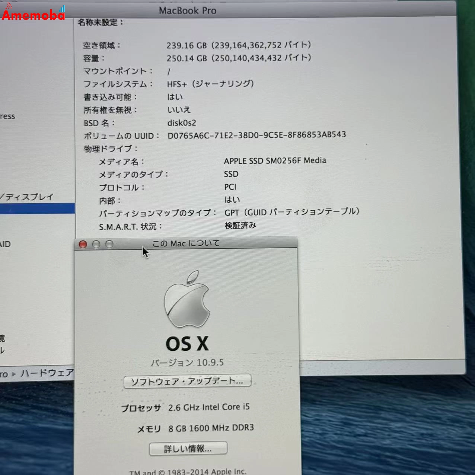Click the S.M.A.R.T. 状況 label

pyautogui.click(x=131, y=227)
